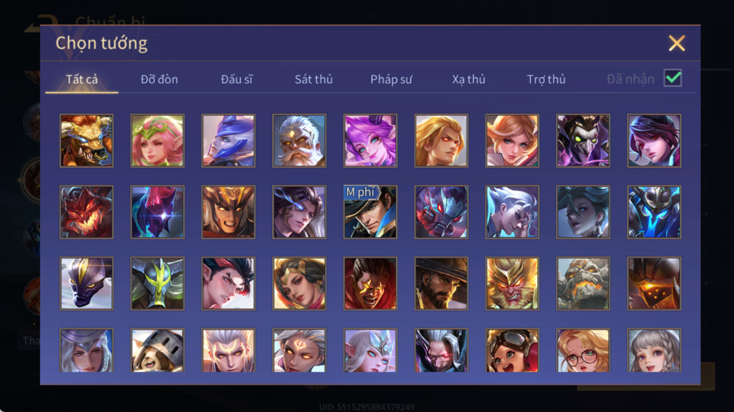Select the goggles-wearing pilot kid hero
The height and width of the screenshot is (412, 734).
click(x=512, y=350)
